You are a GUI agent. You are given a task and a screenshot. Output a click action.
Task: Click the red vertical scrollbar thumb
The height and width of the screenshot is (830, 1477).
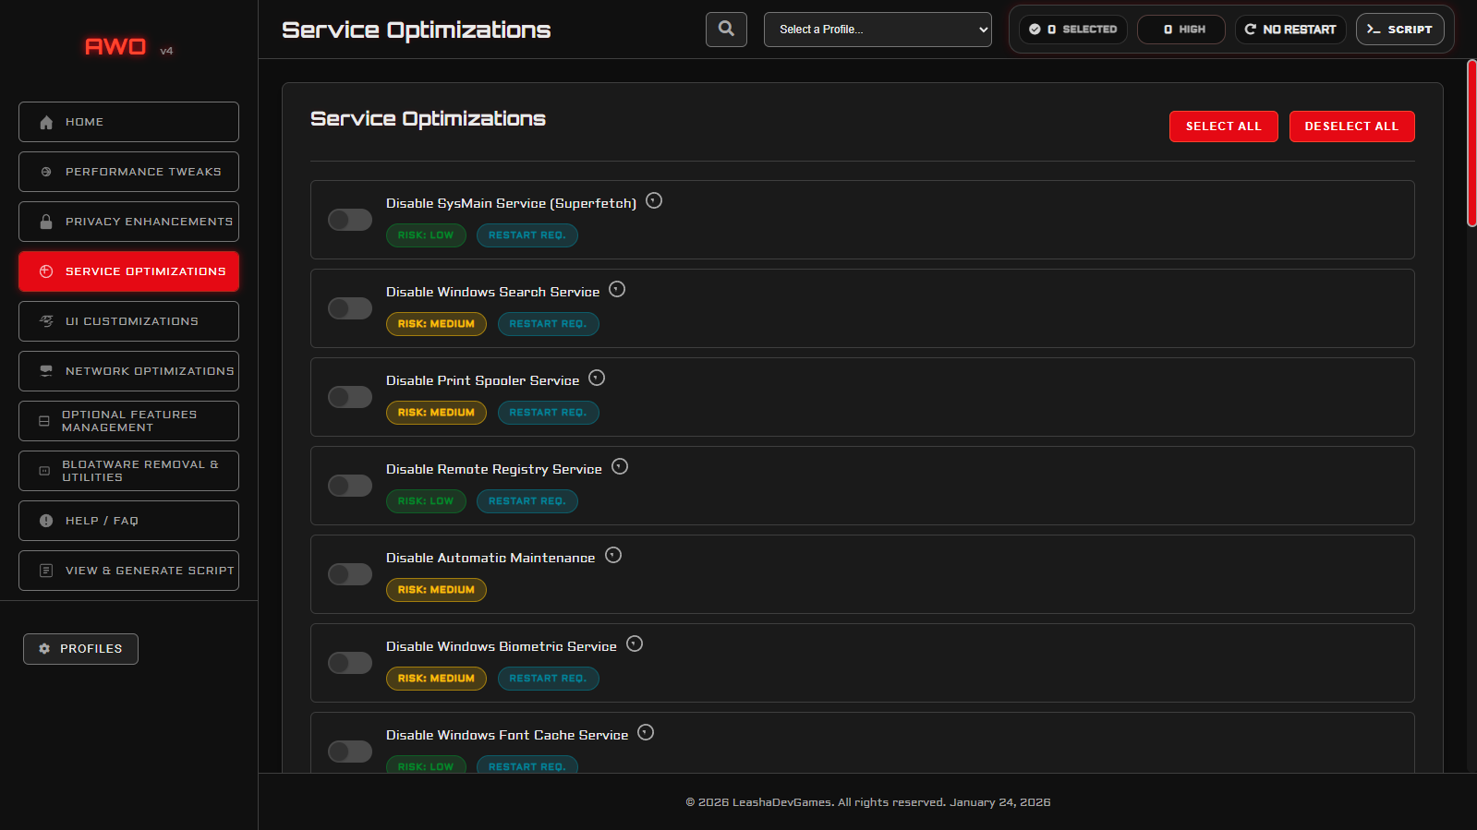(1471, 143)
